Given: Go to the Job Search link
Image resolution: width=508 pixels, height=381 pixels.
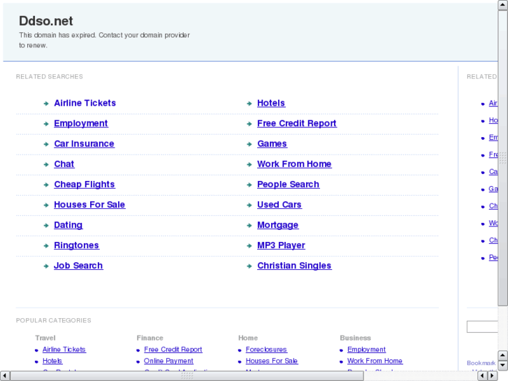Looking at the screenshot, I should [x=78, y=266].
